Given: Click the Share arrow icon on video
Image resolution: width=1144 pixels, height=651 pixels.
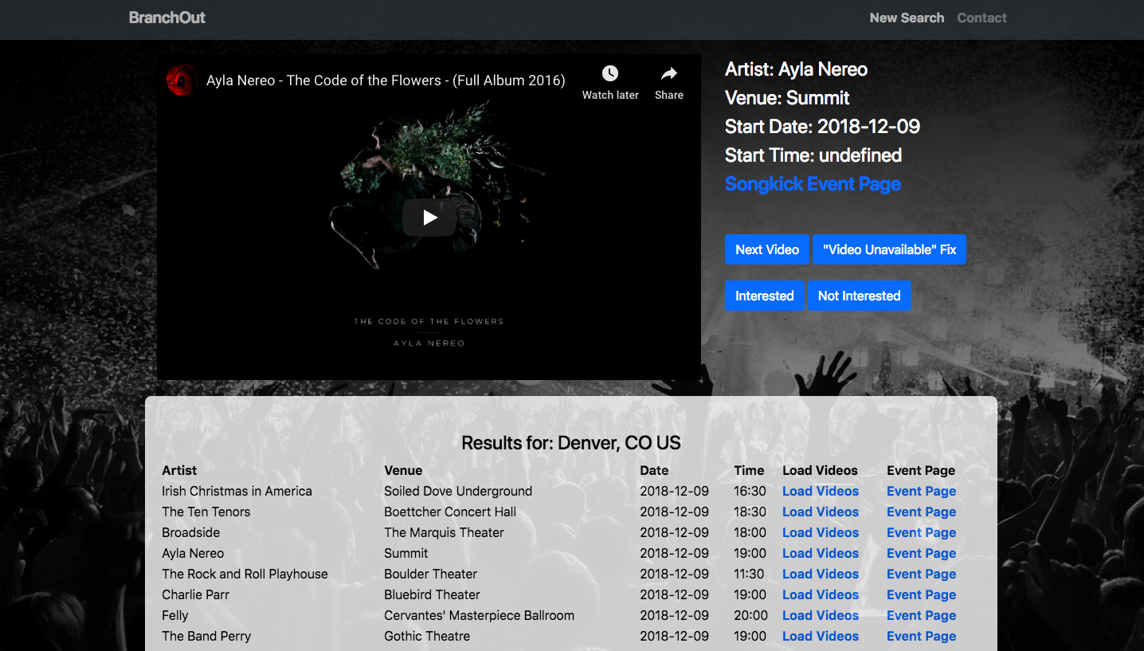Looking at the screenshot, I should click(669, 73).
